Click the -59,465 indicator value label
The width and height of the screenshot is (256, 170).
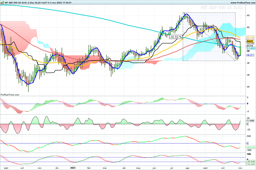(x=250, y=164)
